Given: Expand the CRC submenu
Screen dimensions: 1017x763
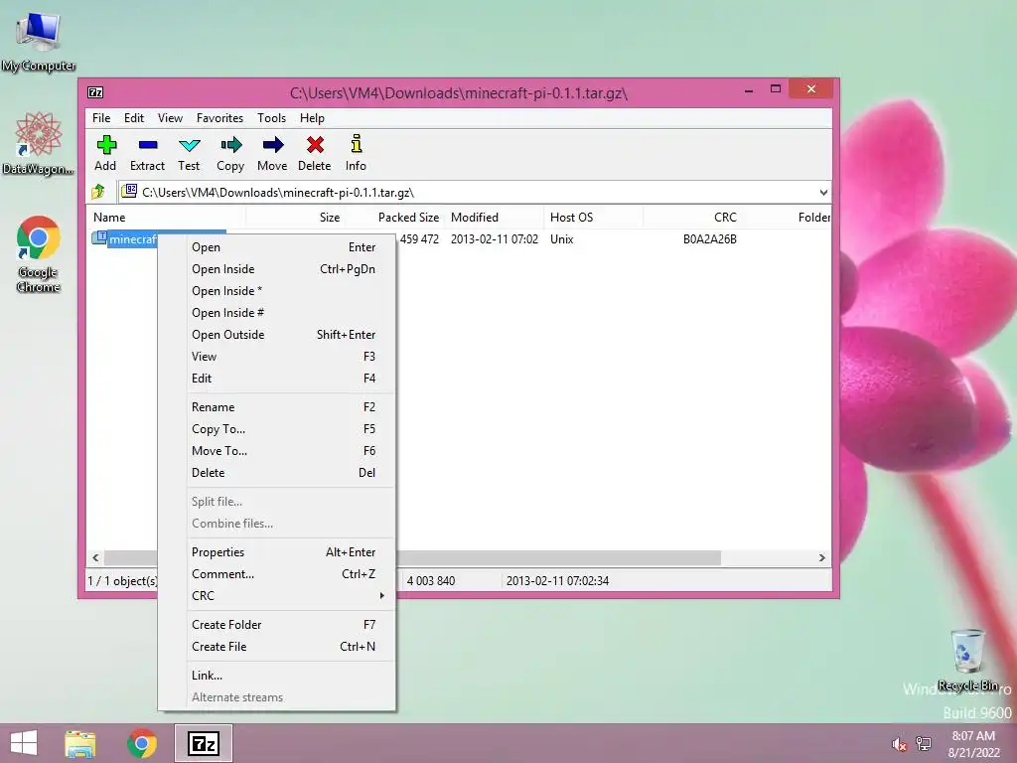Looking at the screenshot, I should tap(290, 596).
